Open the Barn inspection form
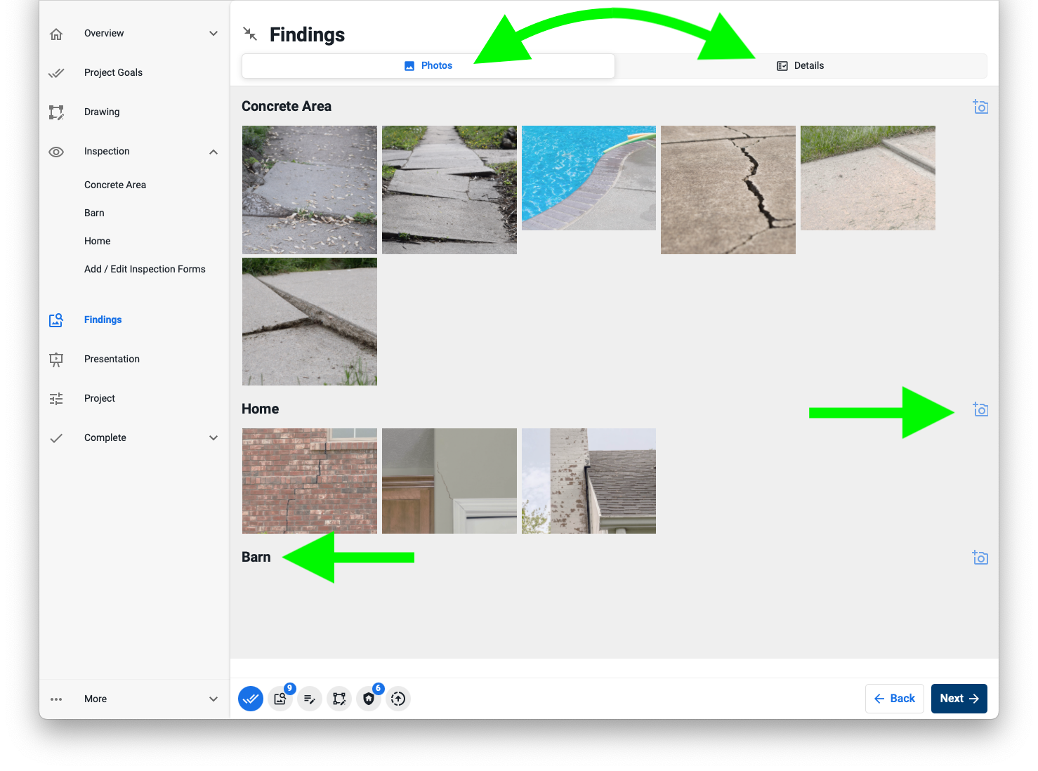The image size is (1038, 771). [x=94, y=213]
